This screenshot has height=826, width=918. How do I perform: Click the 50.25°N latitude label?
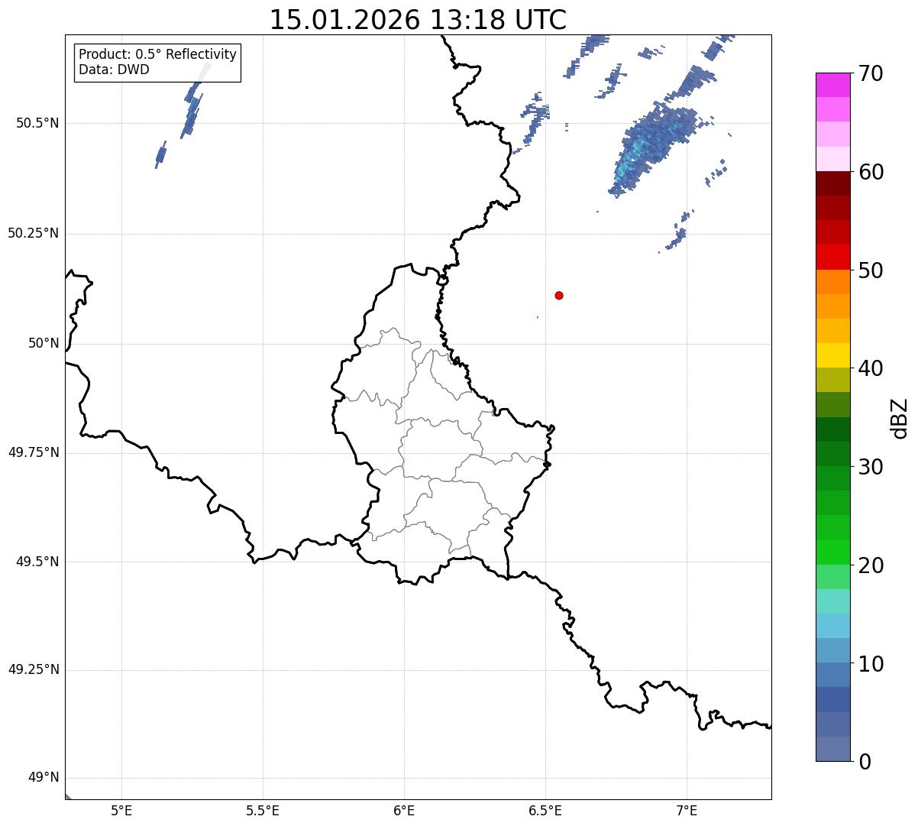coord(34,233)
